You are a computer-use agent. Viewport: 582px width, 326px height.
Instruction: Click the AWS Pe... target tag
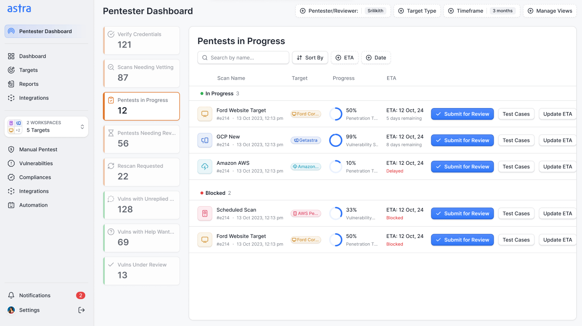pyautogui.click(x=306, y=214)
